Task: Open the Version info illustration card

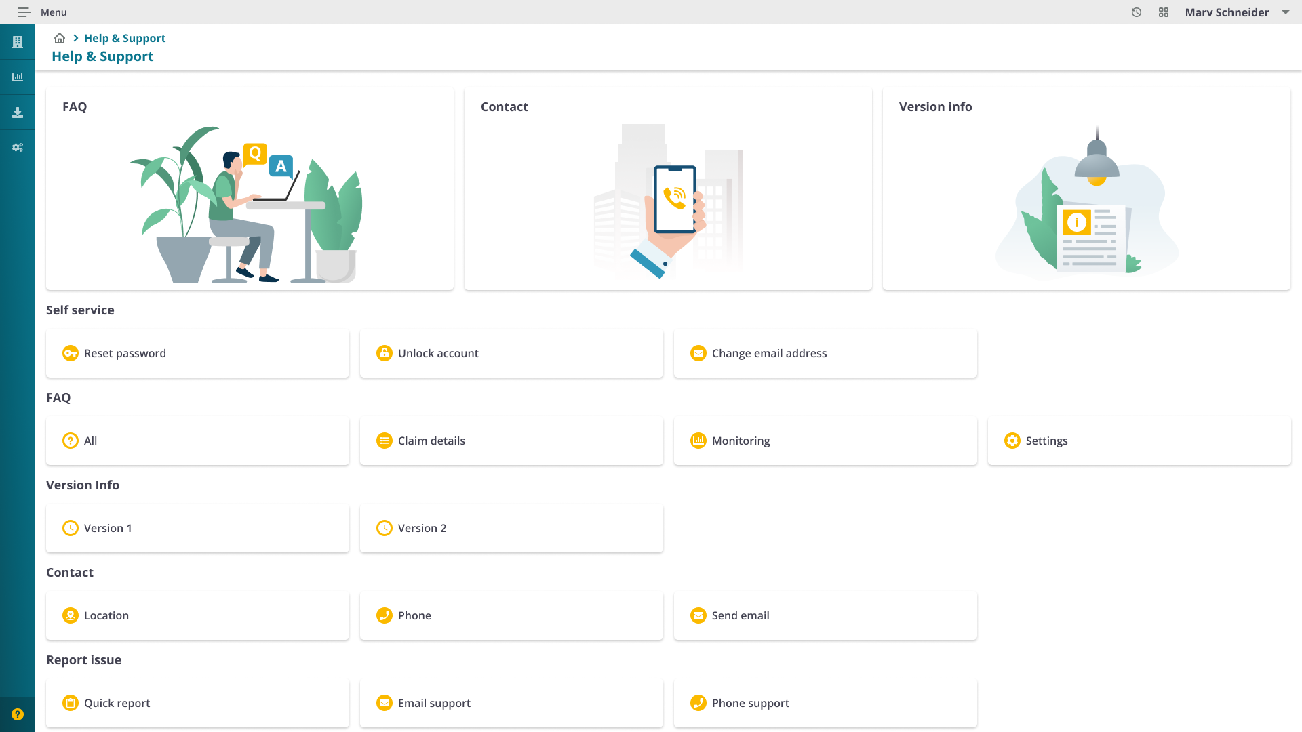Action: (x=1086, y=190)
